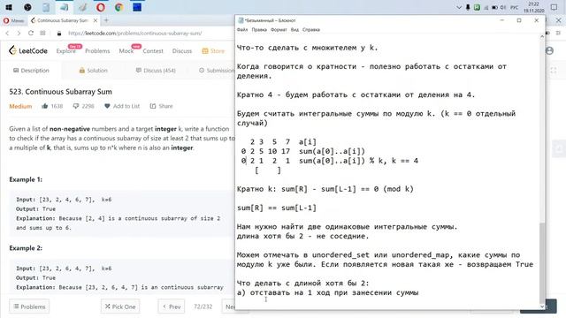Click the leetcode.com URL address field
The height and width of the screenshot is (318, 566).
tap(134, 34)
